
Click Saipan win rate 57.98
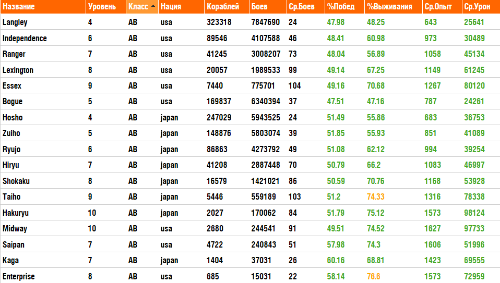tap(336, 244)
